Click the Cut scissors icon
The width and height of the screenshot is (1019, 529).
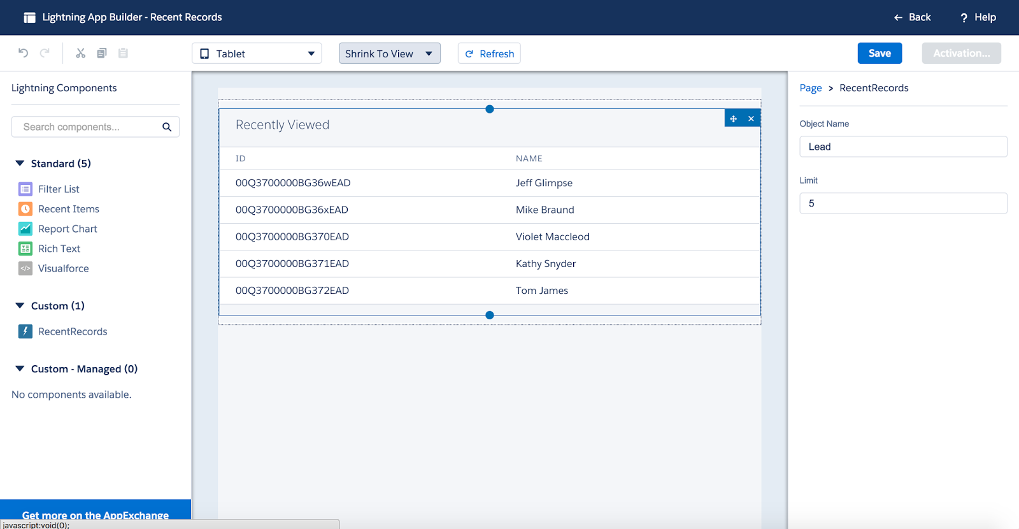(80, 53)
